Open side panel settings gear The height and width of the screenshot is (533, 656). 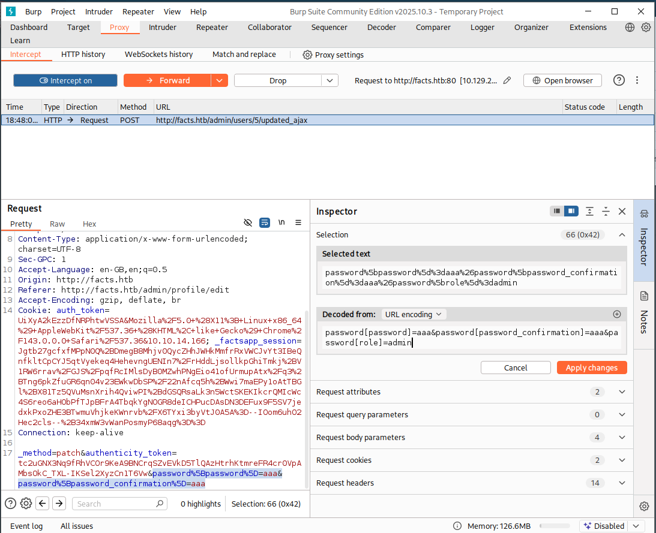click(x=644, y=506)
